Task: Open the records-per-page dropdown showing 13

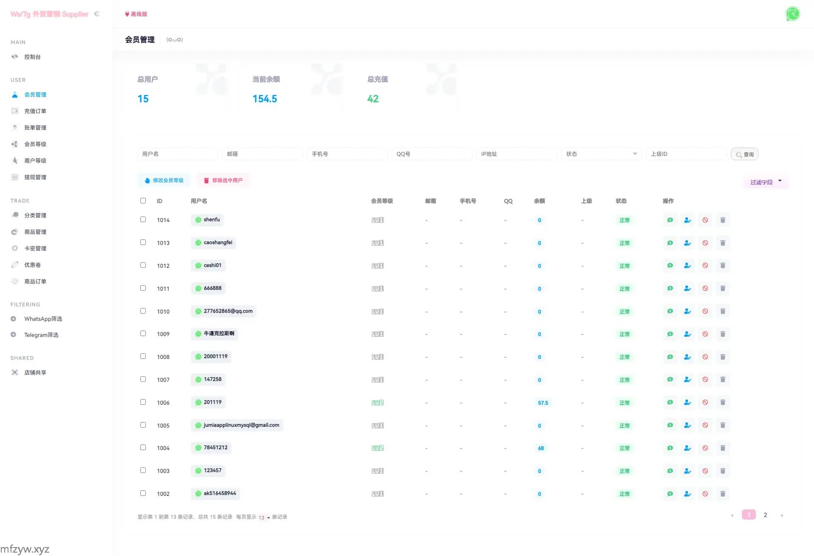Action: [264, 517]
